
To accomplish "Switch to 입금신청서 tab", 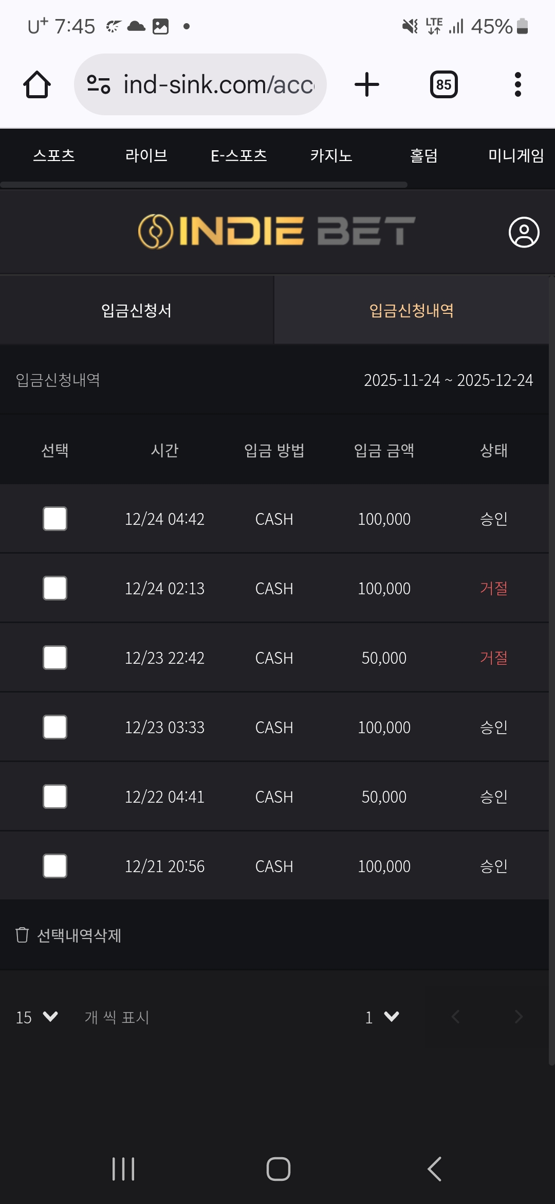I will [136, 310].
